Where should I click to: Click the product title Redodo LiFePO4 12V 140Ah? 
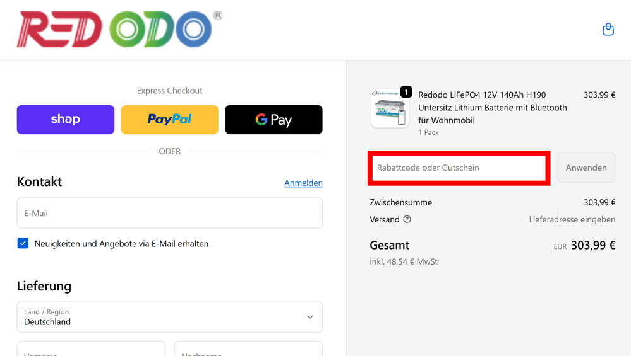coord(493,108)
